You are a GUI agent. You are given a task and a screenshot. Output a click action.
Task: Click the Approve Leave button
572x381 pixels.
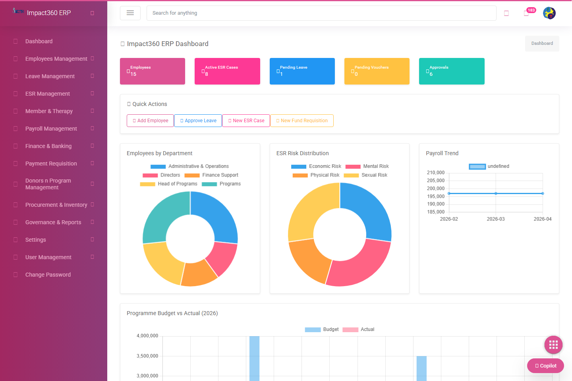pyautogui.click(x=198, y=121)
